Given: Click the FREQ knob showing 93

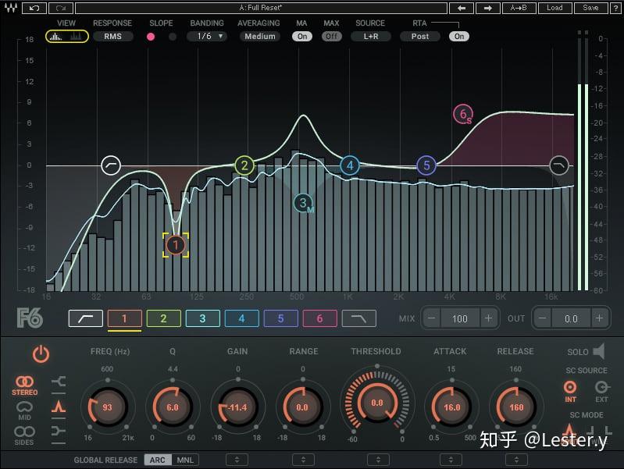Looking at the screenshot, I should pyautogui.click(x=108, y=407).
